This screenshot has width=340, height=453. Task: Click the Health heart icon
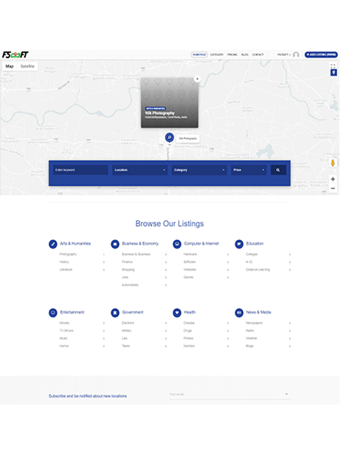click(x=177, y=313)
